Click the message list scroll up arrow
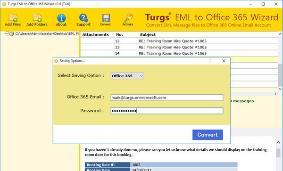 tap(280, 34)
